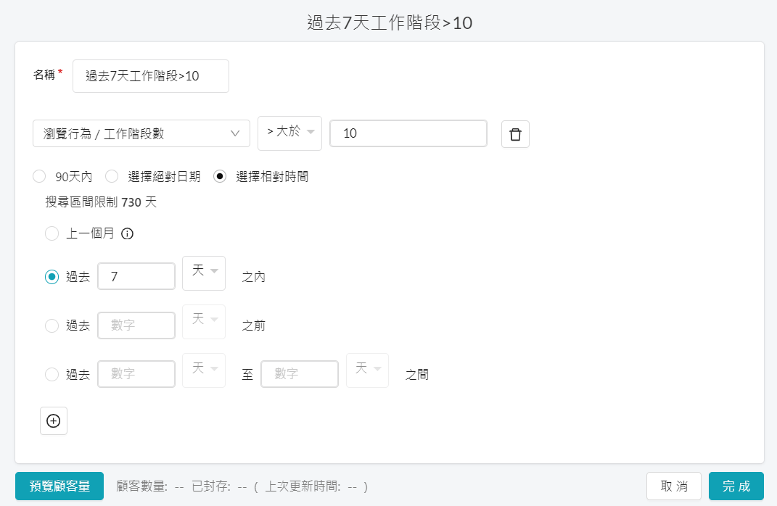Click the 名稱 text field

(151, 76)
